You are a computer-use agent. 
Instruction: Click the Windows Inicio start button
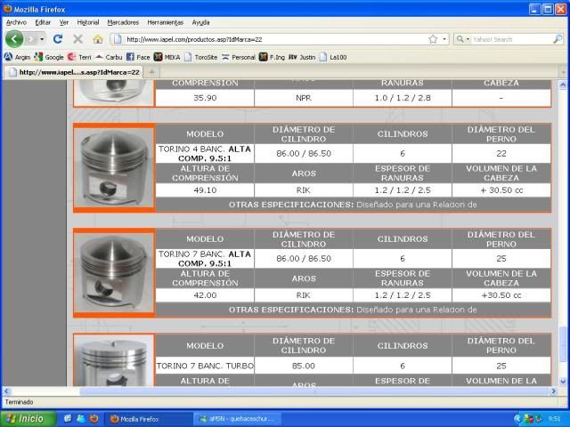(x=26, y=418)
